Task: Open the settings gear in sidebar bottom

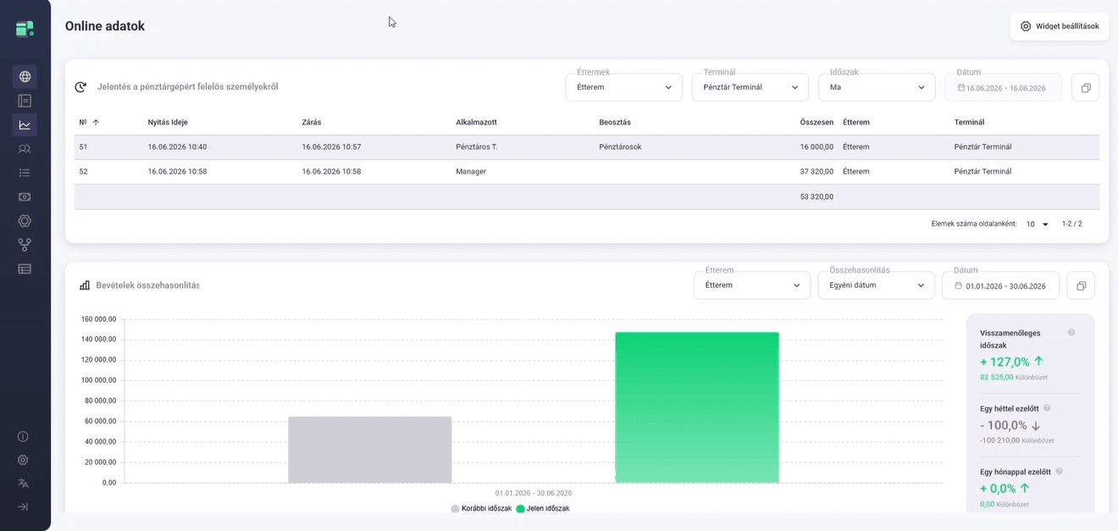Action: (x=23, y=460)
